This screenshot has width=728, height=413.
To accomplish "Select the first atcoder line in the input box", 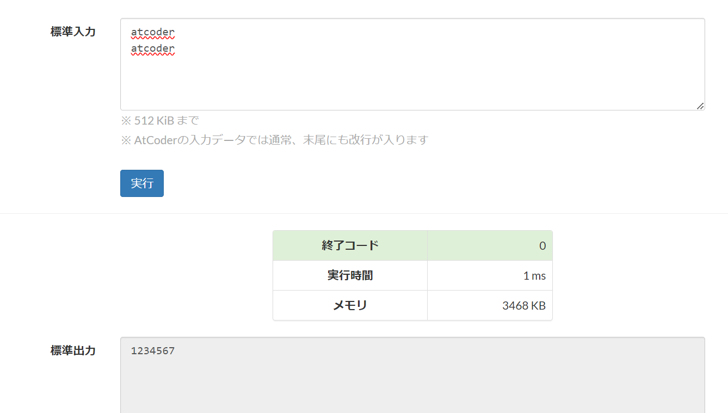I will click(x=152, y=32).
